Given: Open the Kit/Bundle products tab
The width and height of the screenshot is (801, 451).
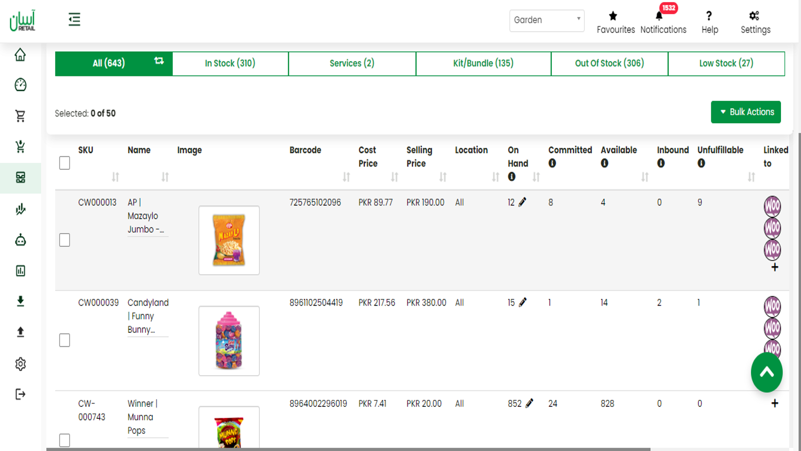Looking at the screenshot, I should click(483, 63).
